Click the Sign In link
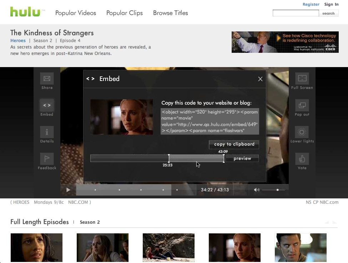The image size is (348, 263). tap(331, 4)
